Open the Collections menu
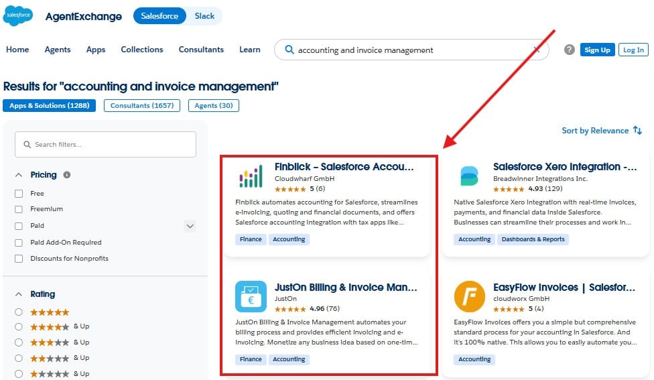Screen dimensions: 654x380 142,49
